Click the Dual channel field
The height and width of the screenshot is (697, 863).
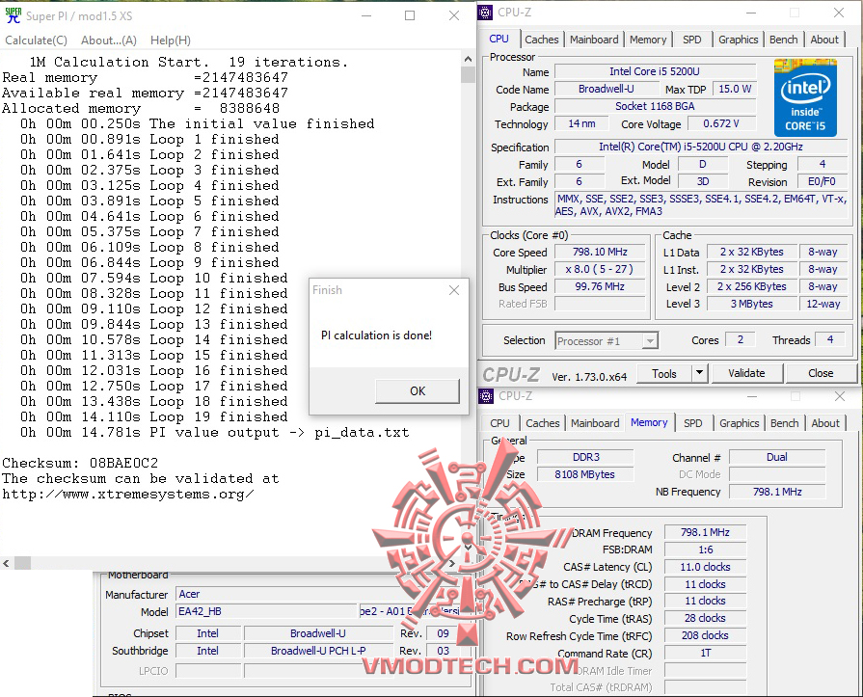pos(776,457)
